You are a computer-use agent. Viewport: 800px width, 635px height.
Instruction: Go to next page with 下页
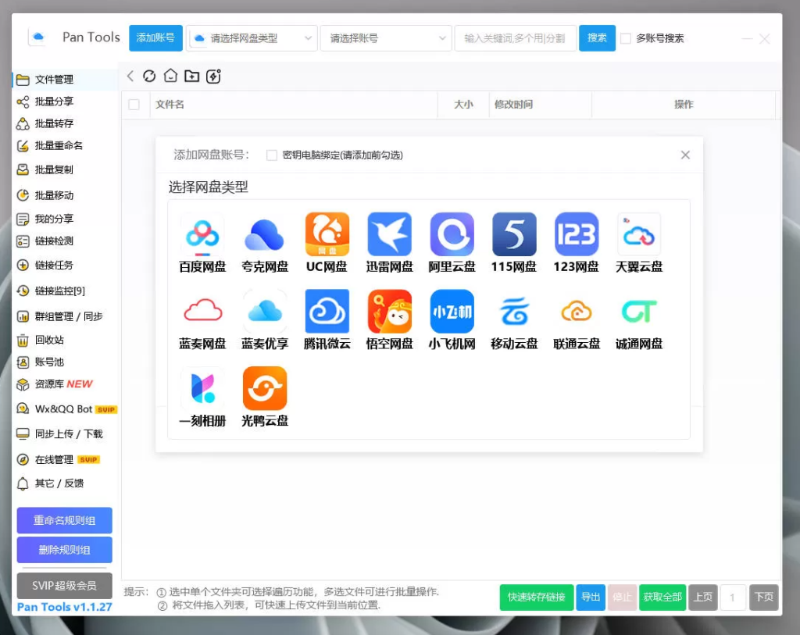click(764, 598)
